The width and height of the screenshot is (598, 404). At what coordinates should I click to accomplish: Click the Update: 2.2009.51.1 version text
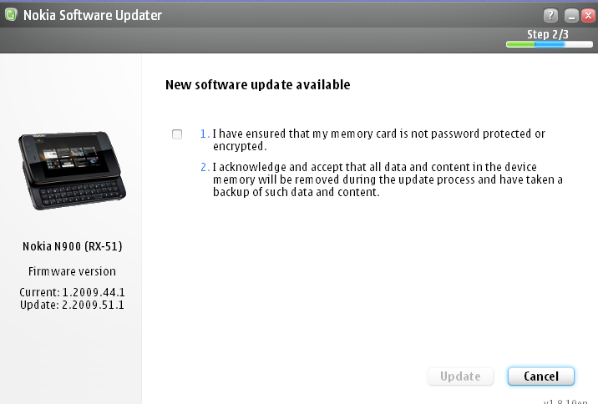pos(72,305)
